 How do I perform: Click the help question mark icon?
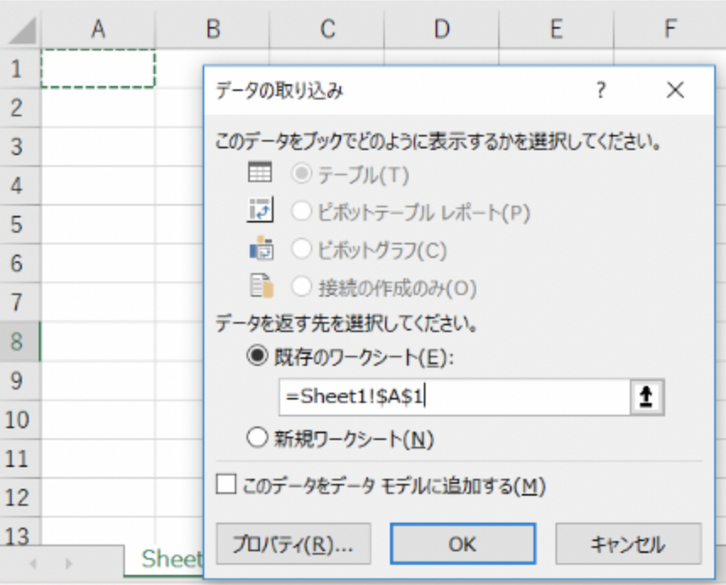(600, 90)
